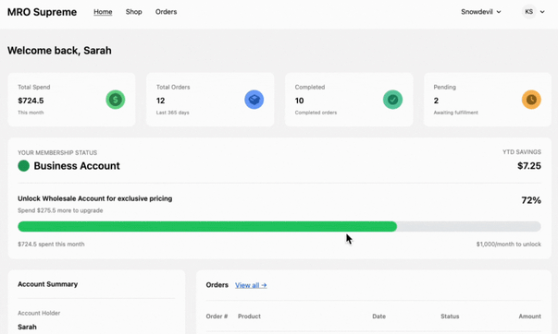
Task: Click the YTD Savings amount $7.25
Action: pos(529,166)
